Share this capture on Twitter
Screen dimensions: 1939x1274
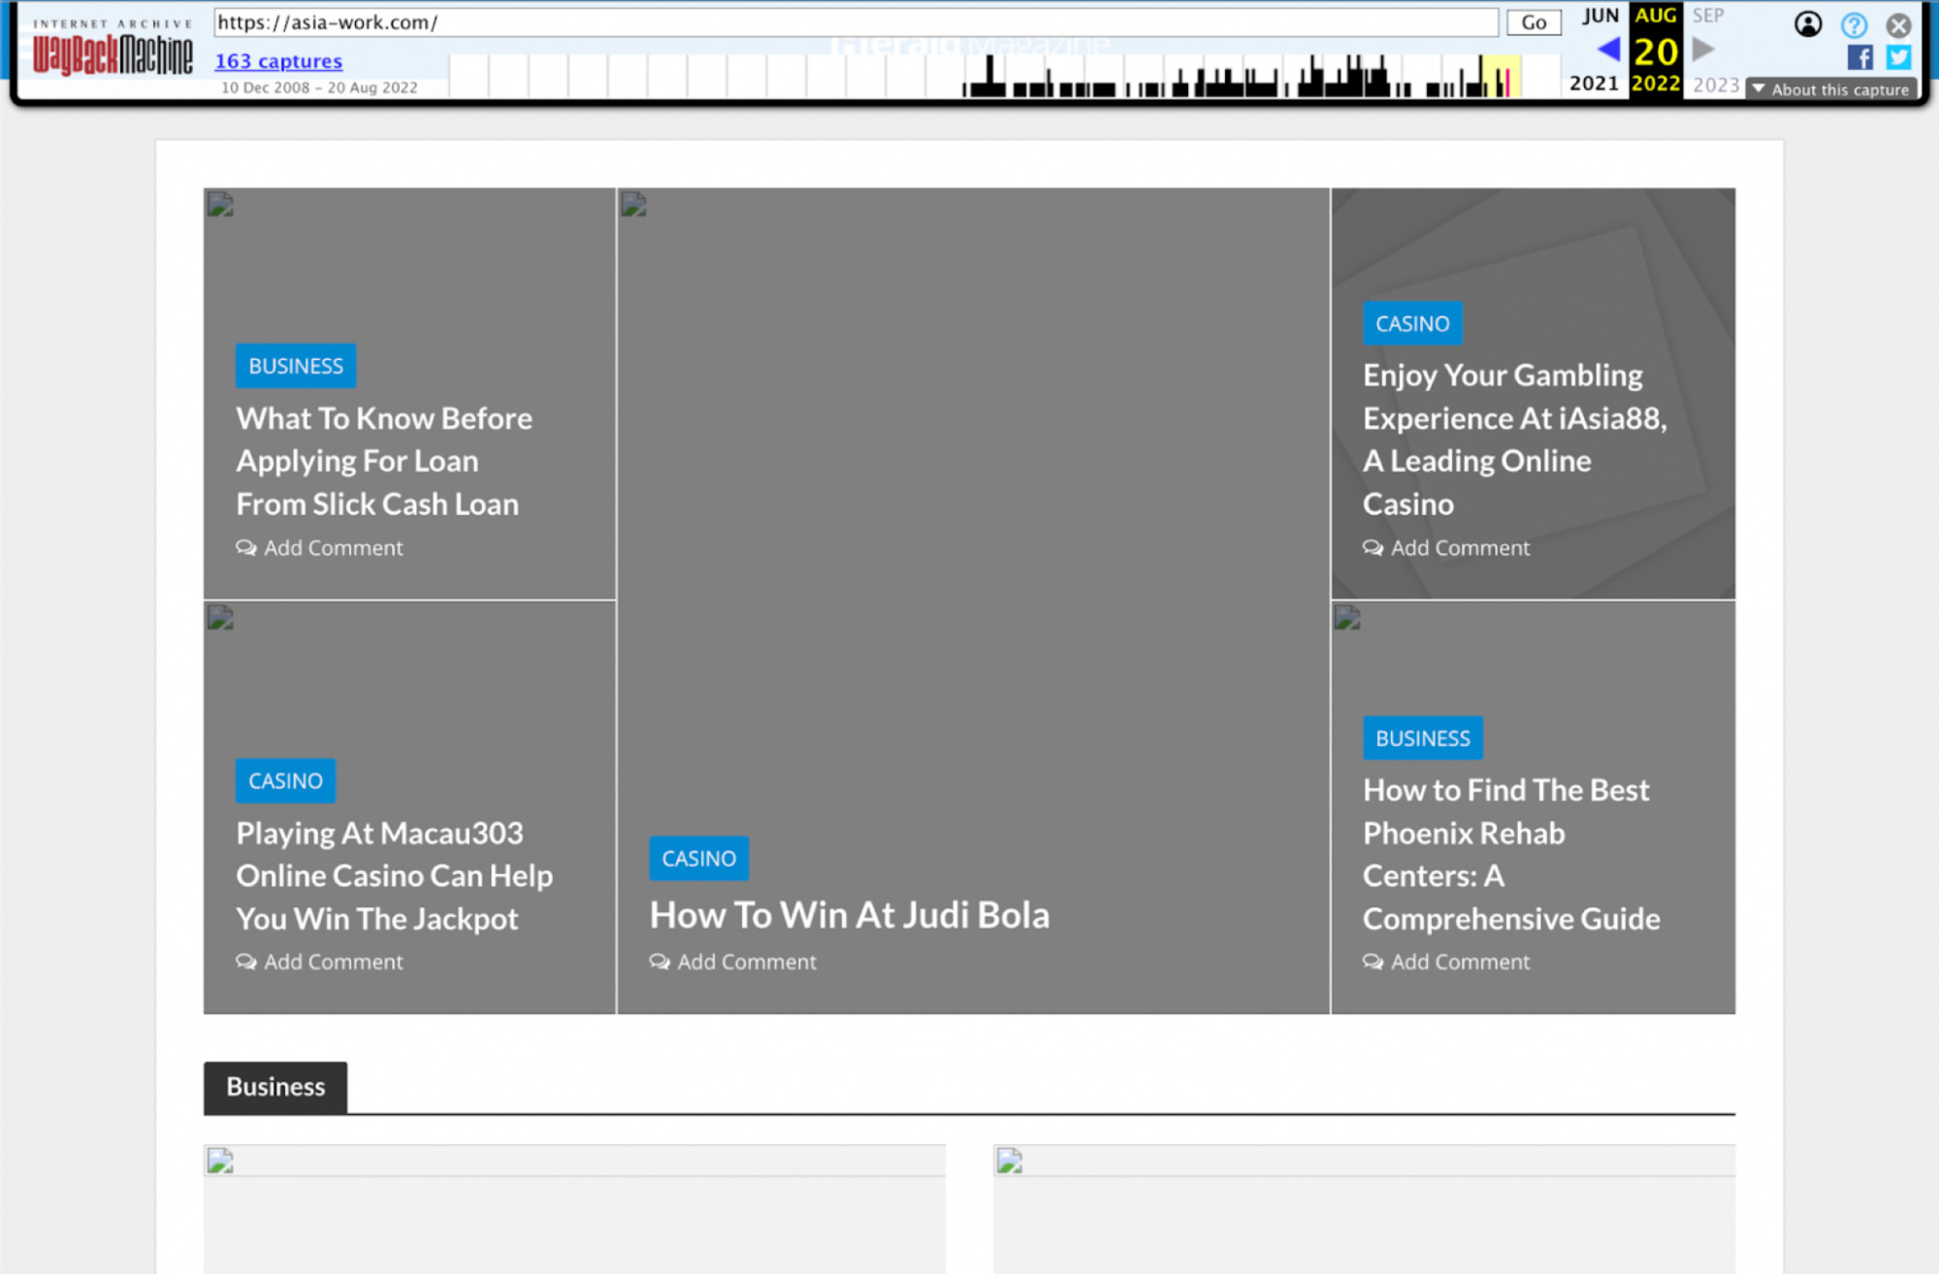pos(1896,57)
